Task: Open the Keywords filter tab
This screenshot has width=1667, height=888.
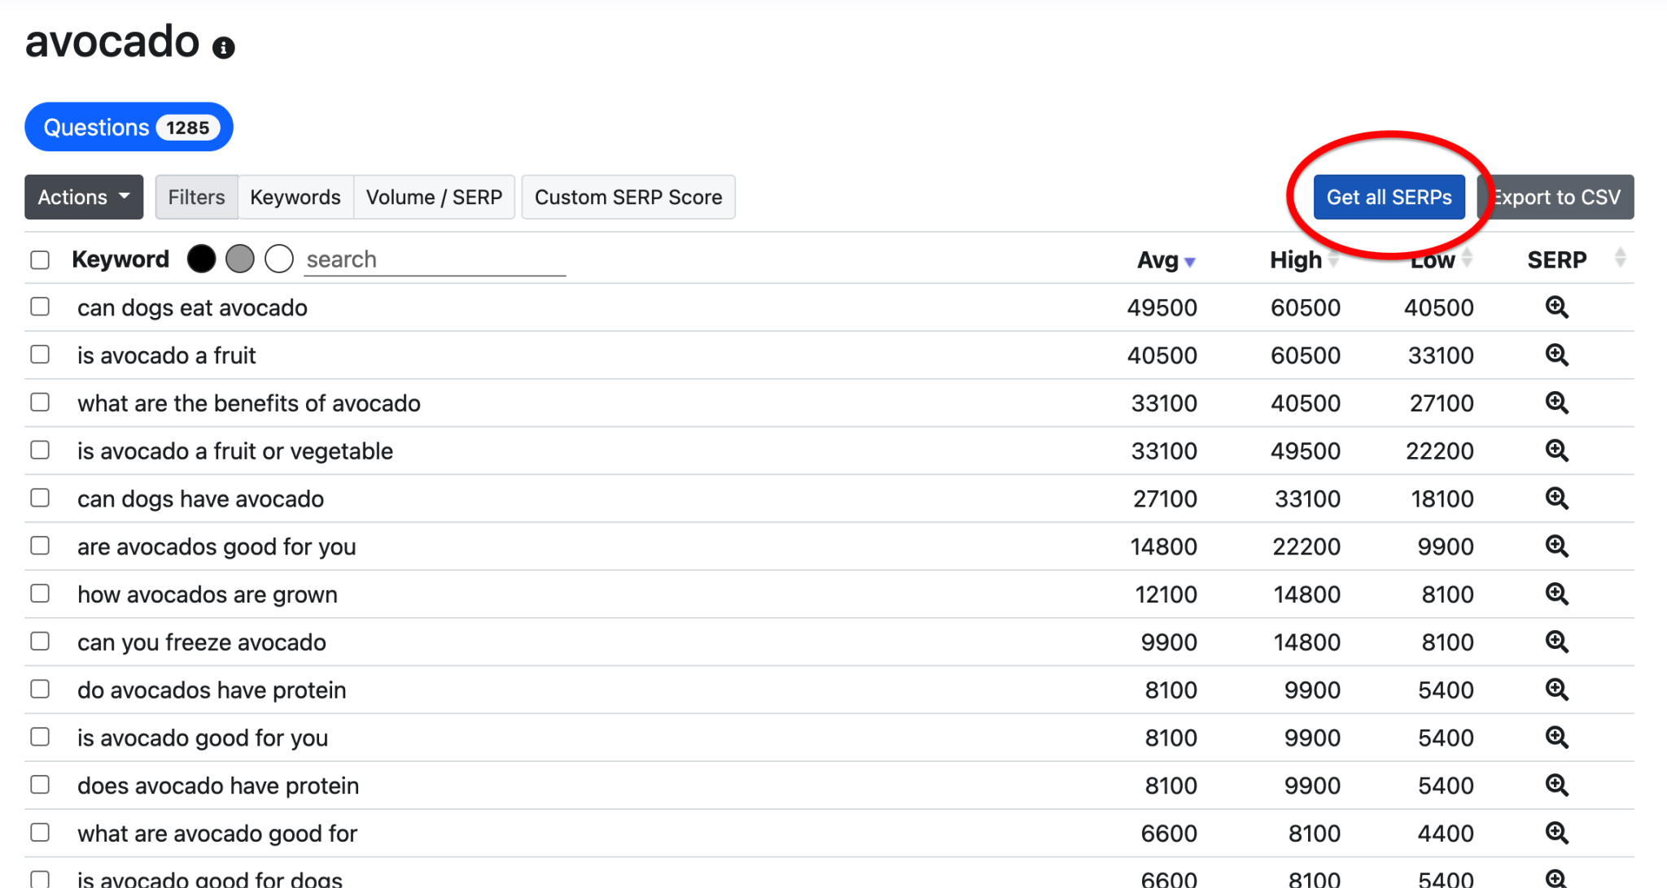Action: click(x=295, y=198)
